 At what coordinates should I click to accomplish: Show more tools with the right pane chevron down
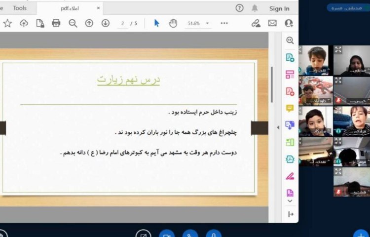pos(290,201)
